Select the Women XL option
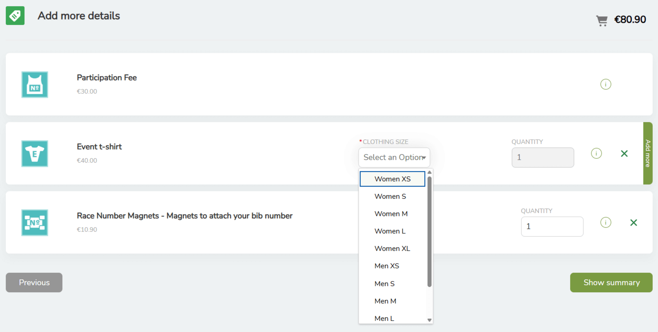Viewport: 658px width, 332px height. coord(392,248)
